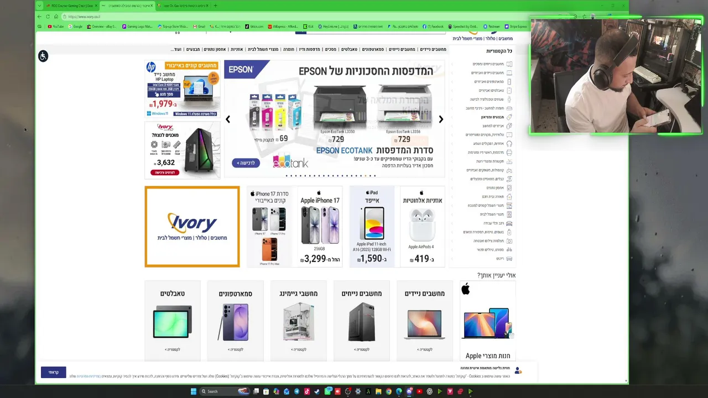Image resolution: width=708 pixels, height=398 pixels.
Task: Open Google Chrome from the taskbar
Action: click(389, 391)
